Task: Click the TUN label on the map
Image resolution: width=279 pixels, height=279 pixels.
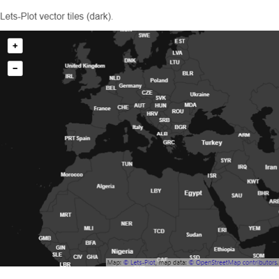Action: (127, 164)
